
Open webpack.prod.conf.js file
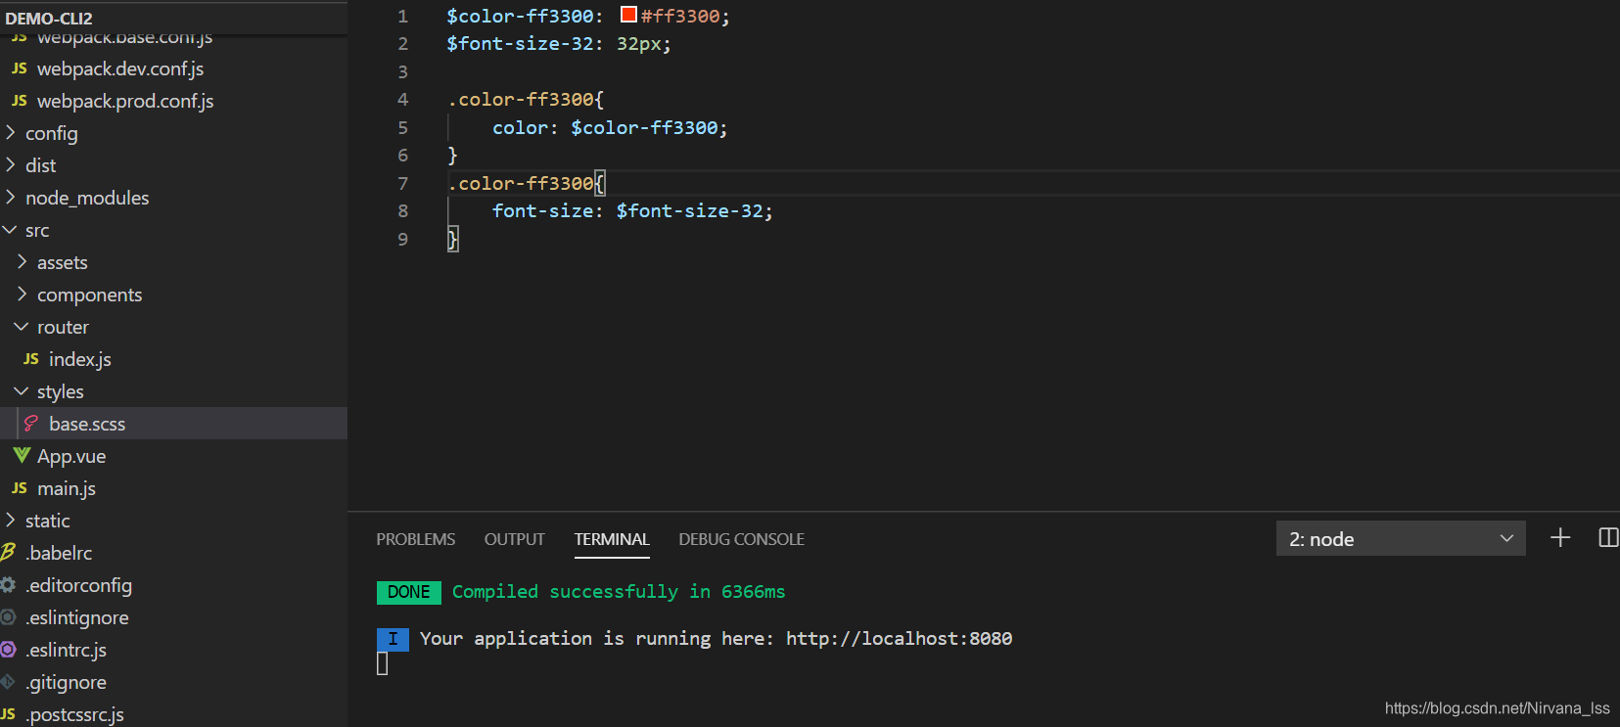click(x=125, y=101)
